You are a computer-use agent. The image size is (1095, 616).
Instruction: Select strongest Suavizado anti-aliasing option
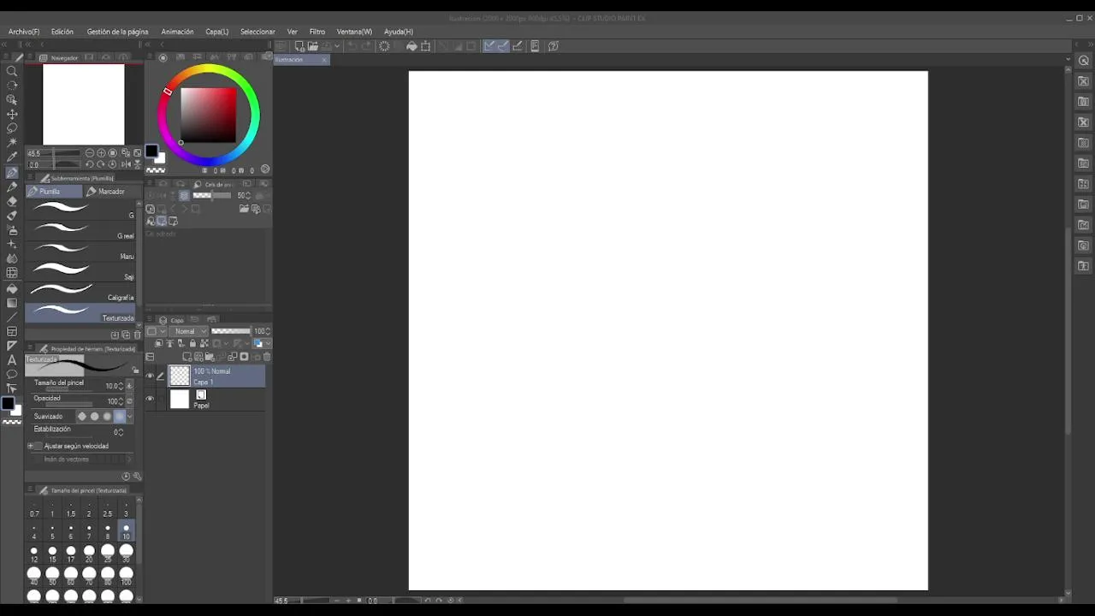(119, 417)
